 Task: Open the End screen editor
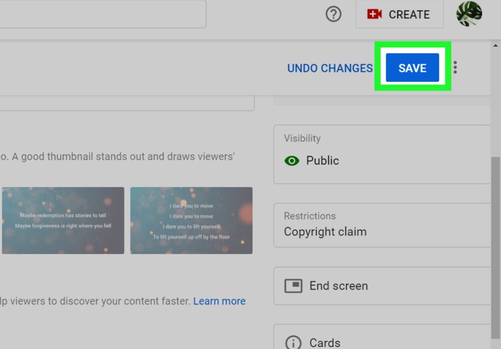(382, 286)
